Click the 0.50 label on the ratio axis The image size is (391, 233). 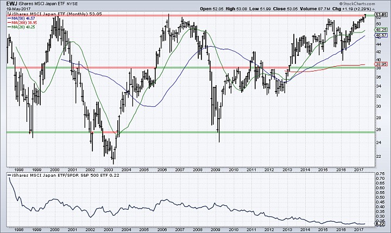(380, 197)
